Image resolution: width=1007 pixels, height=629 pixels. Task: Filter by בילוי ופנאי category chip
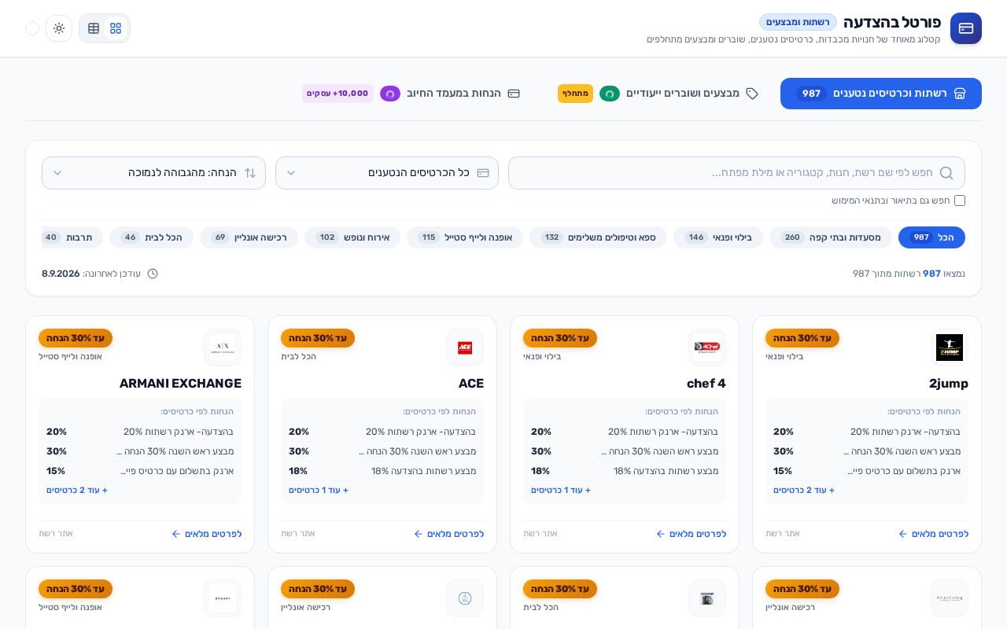tap(718, 237)
